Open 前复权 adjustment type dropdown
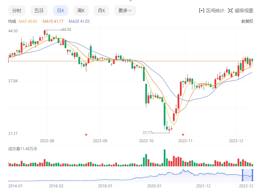 click(247, 21)
